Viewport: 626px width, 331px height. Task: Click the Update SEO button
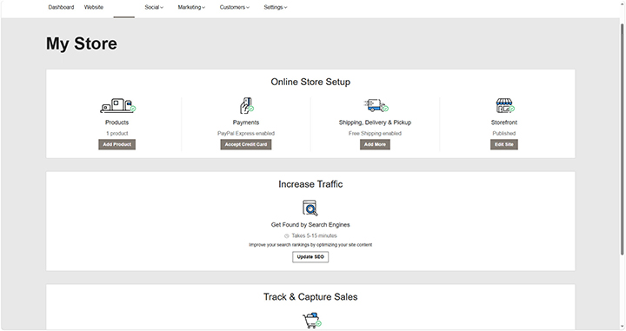tap(310, 257)
